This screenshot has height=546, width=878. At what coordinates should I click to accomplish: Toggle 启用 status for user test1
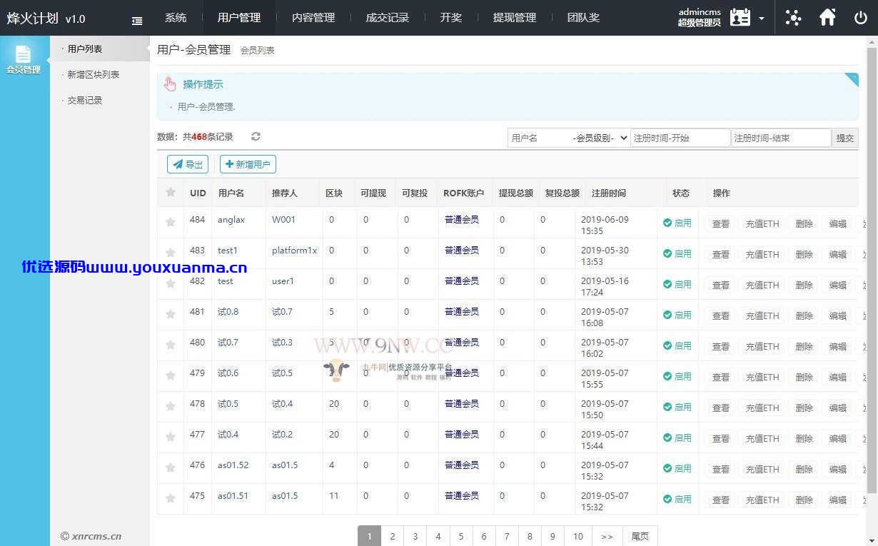(x=677, y=253)
